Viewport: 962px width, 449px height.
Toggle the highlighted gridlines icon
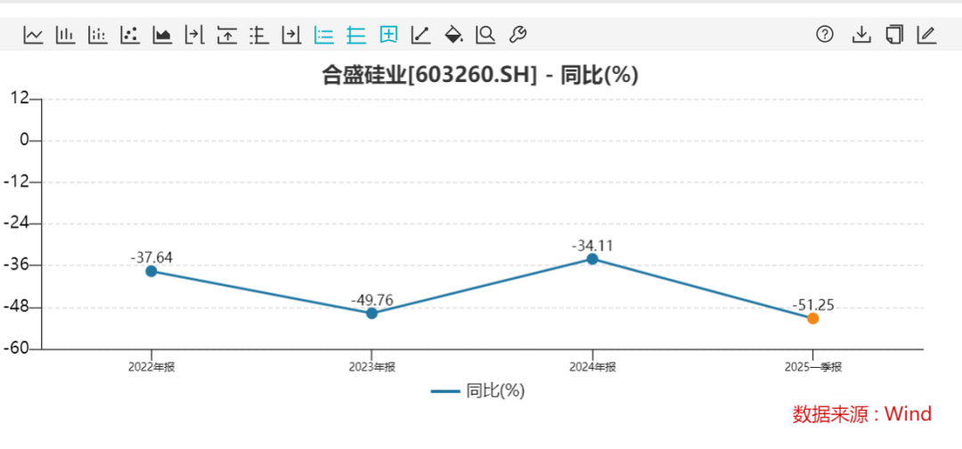tap(355, 35)
